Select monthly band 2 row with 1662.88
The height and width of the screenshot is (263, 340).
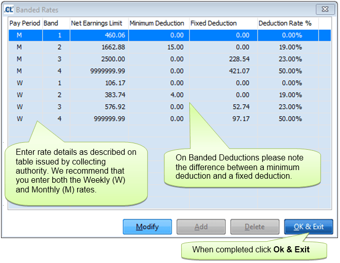coord(170,47)
